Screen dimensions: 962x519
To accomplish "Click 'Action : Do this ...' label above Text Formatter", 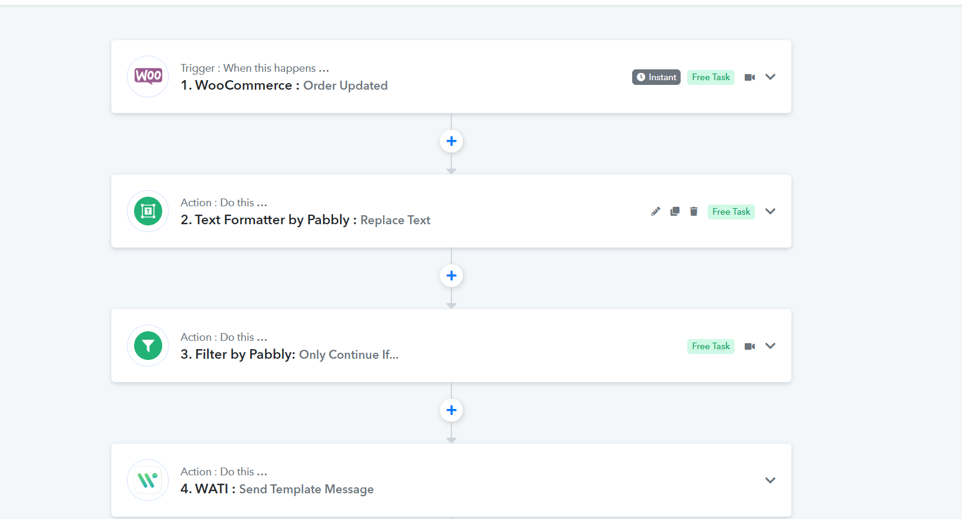I will pyautogui.click(x=224, y=203).
